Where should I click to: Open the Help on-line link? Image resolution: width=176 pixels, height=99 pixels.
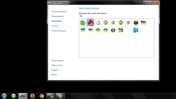(57, 65)
